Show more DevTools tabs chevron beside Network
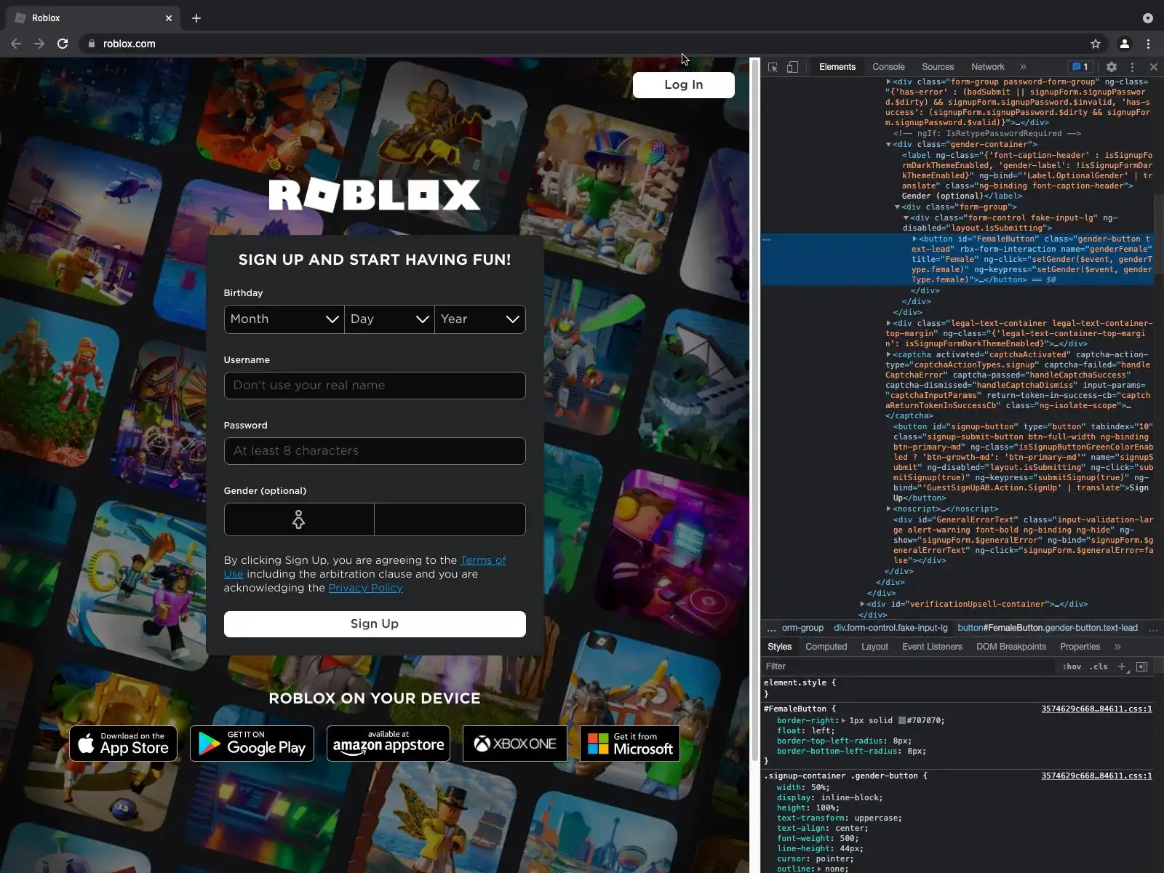Image resolution: width=1164 pixels, height=873 pixels. 1023,67
